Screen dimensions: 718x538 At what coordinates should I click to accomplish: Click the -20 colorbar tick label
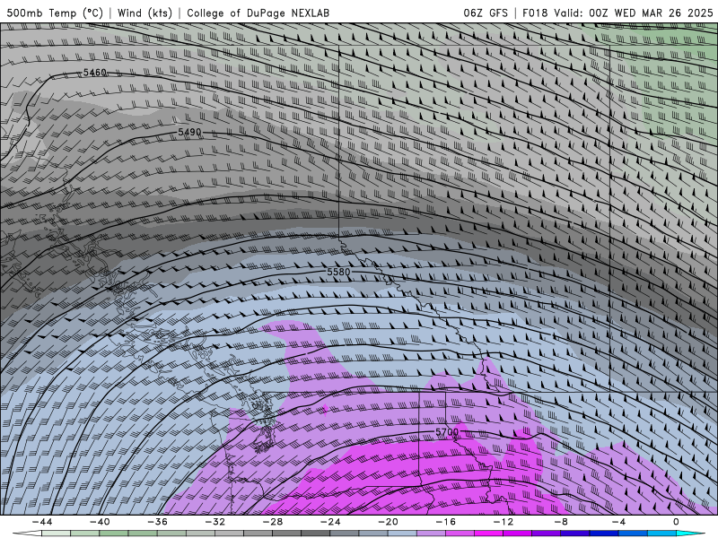(x=389, y=522)
